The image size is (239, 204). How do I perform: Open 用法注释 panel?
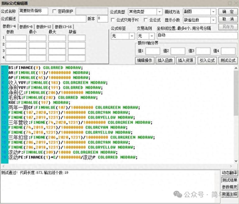(x=229, y=194)
